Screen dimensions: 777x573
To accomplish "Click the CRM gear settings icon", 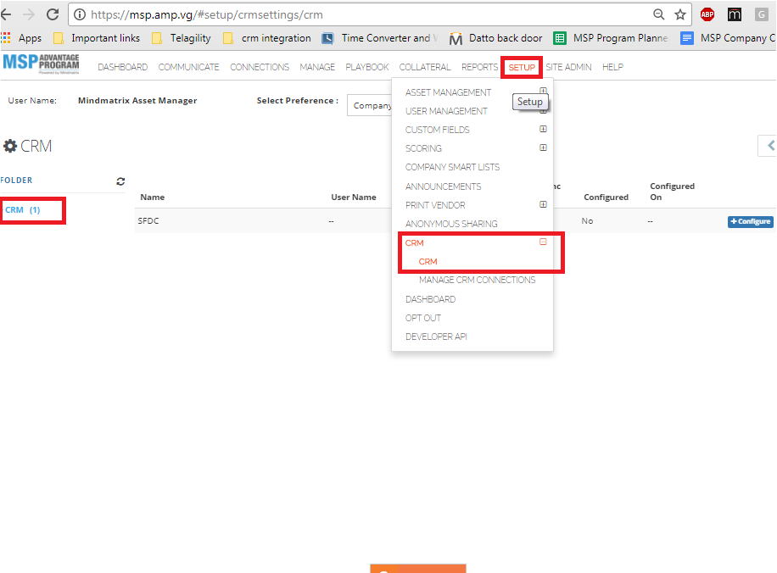I will pyautogui.click(x=10, y=146).
